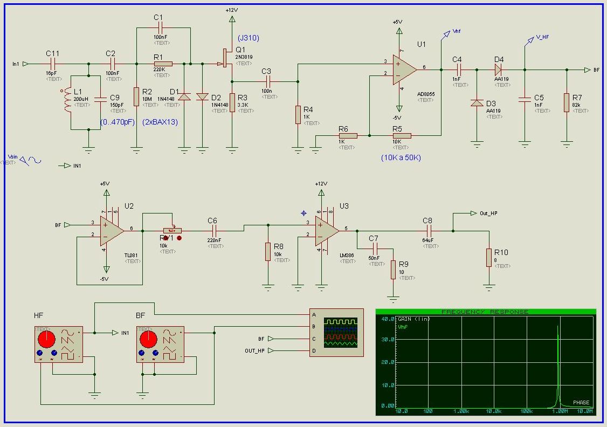Image resolution: width=607 pixels, height=427 pixels.
Task: Click the '(10K a 50K)' annotation text
Action: [x=401, y=157]
